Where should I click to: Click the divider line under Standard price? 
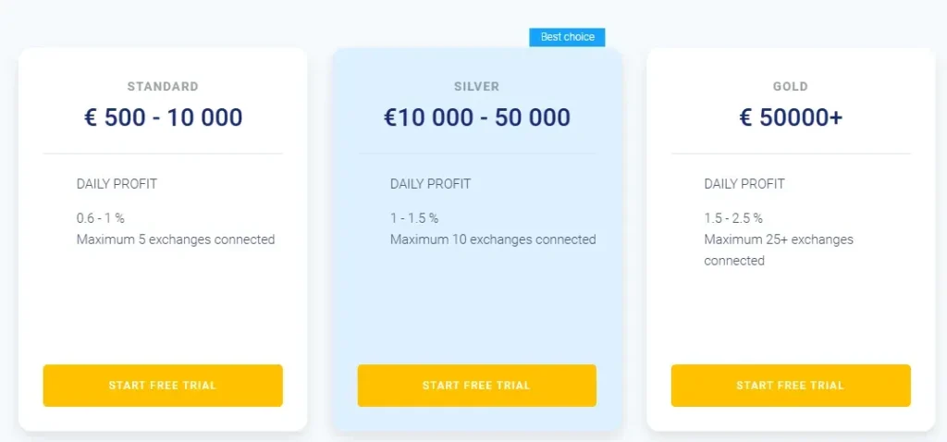pyautogui.click(x=163, y=153)
